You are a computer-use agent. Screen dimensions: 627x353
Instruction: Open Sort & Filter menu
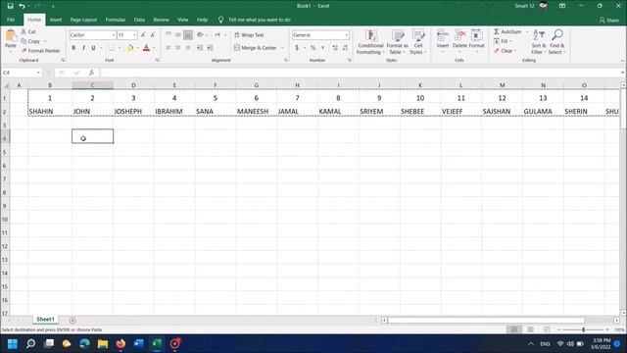538,42
